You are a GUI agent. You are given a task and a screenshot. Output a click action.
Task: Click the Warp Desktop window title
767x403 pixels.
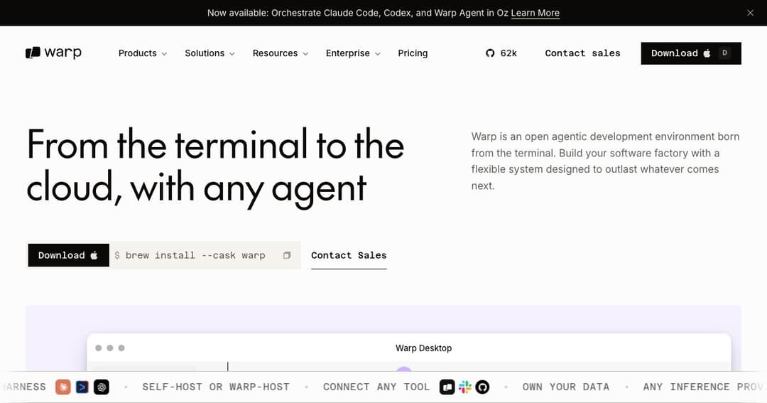[x=423, y=348]
